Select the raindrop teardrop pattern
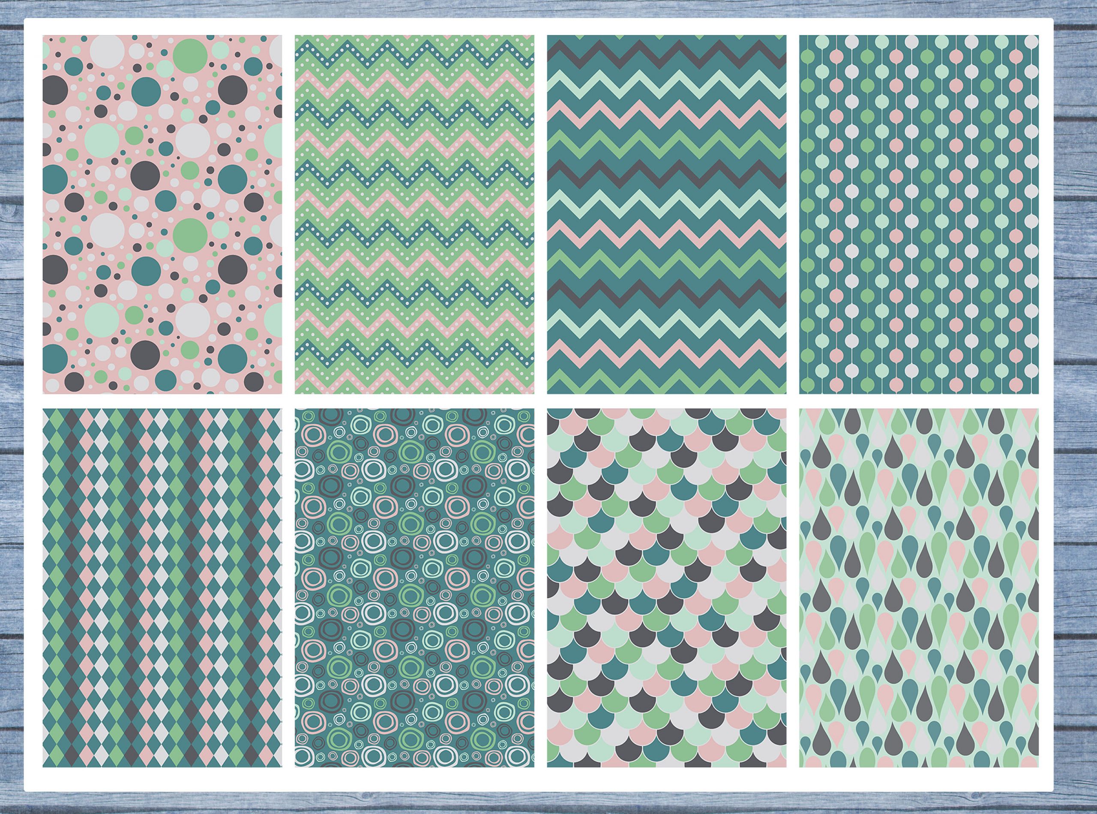 point(919,587)
